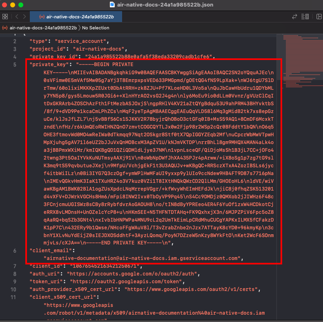This screenshot has height=322, width=323.
Task: Click the robot/v1/metadata/x509 URL line
Action: [x=154, y=313]
